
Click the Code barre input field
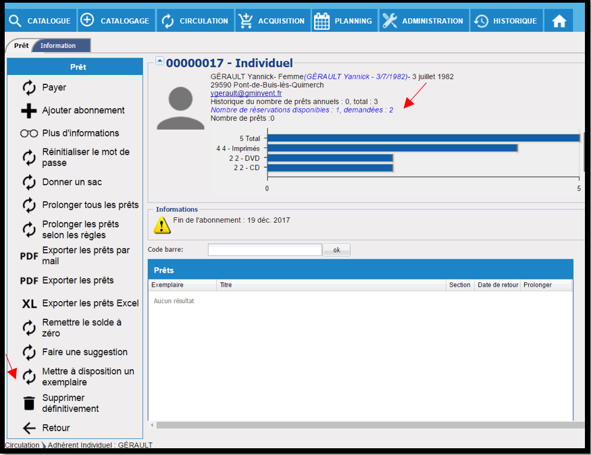[x=265, y=250]
